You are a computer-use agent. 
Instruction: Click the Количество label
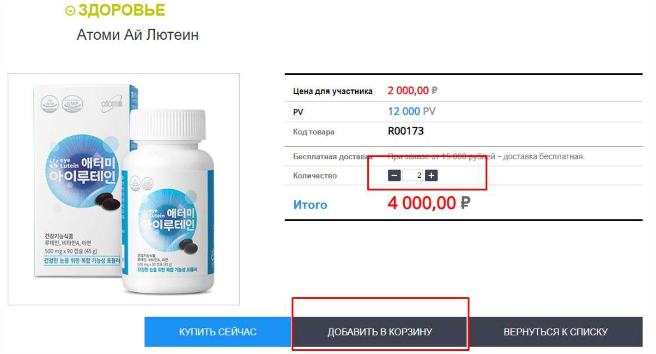tap(315, 176)
